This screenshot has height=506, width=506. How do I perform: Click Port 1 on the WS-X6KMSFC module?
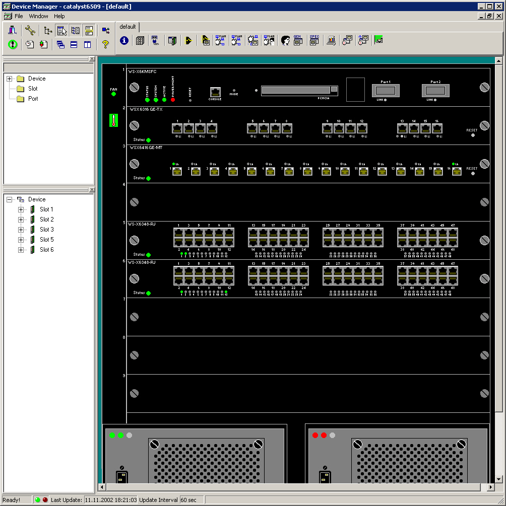coord(386,91)
